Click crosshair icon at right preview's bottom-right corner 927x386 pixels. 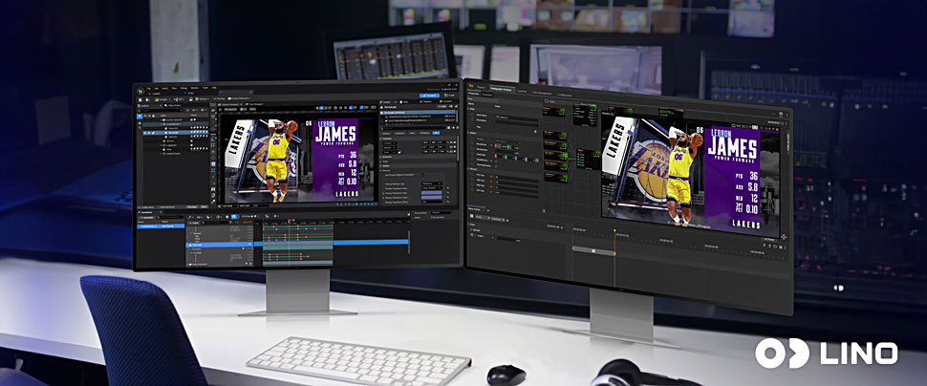point(783,235)
